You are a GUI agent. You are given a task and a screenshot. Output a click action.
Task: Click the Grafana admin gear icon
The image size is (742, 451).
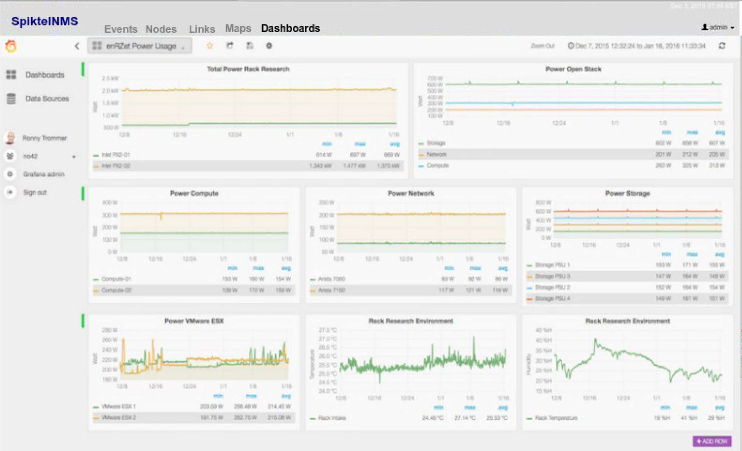[10, 174]
